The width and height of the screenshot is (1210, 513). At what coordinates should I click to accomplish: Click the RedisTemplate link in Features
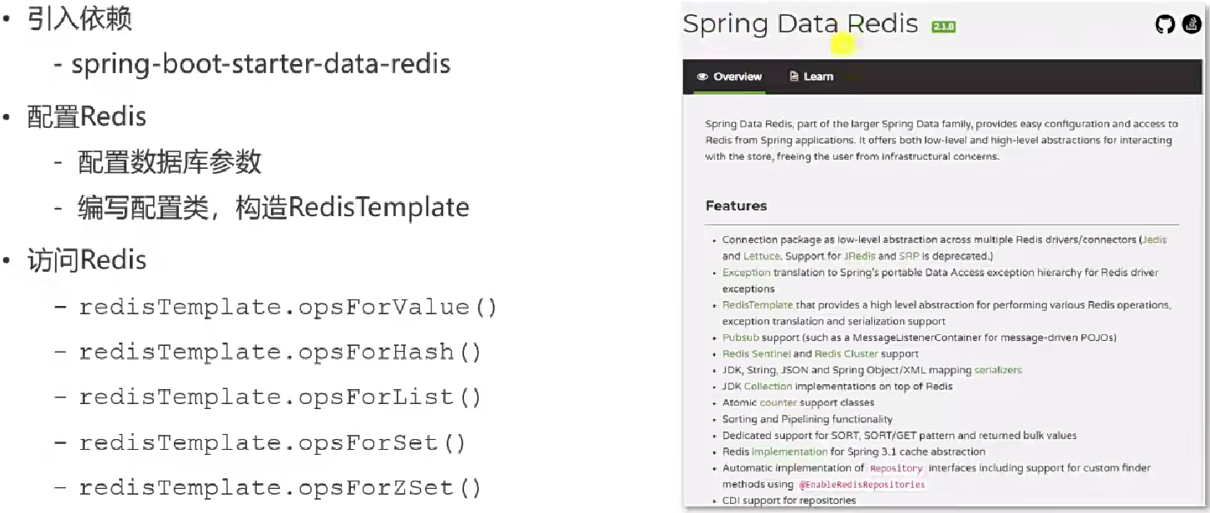[x=757, y=305]
